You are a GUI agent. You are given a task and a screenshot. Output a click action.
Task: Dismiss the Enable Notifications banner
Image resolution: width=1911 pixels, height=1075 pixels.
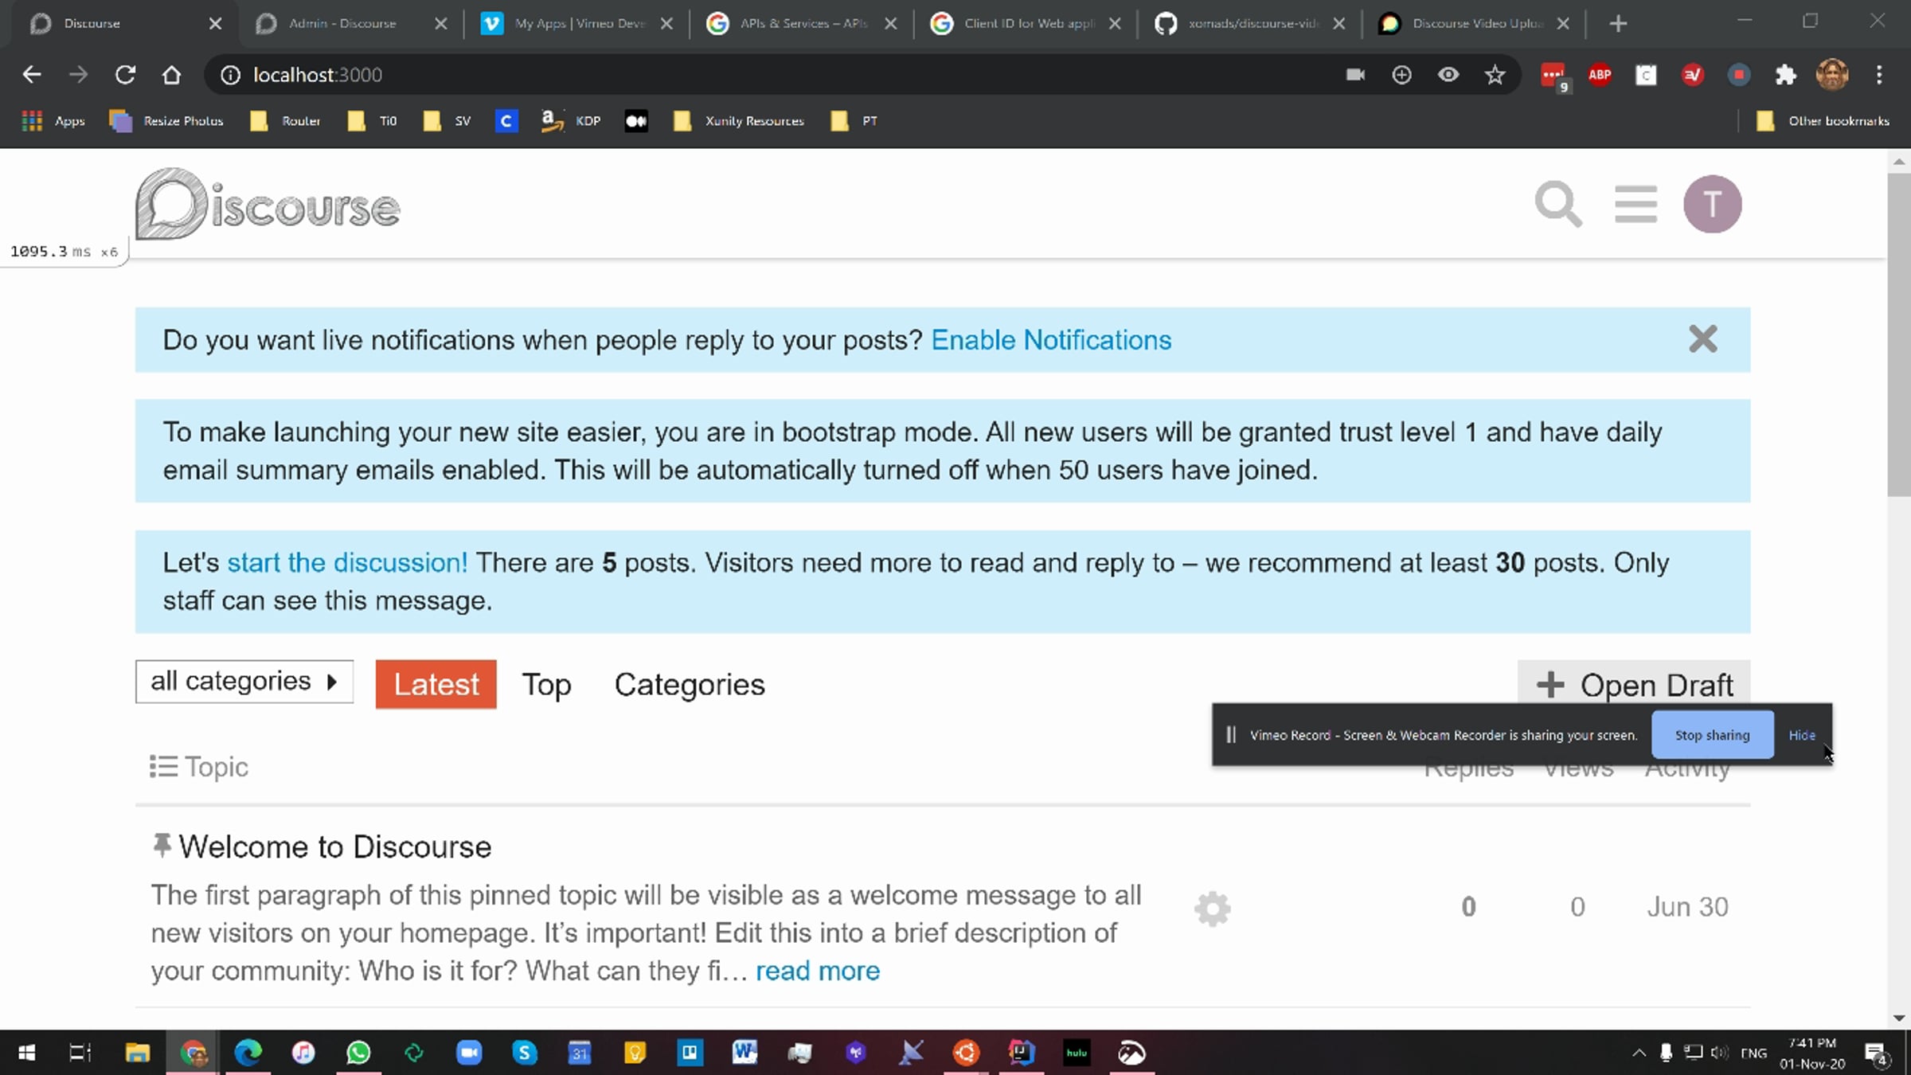click(x=1703, y=339)
